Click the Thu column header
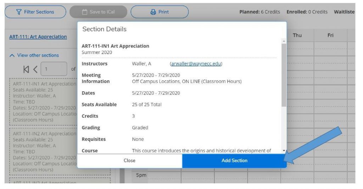363x189 pixels. [x=297, y=36]
